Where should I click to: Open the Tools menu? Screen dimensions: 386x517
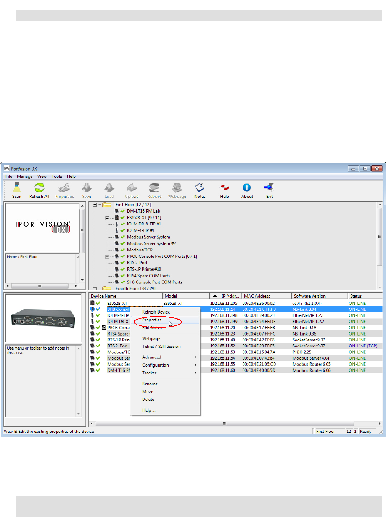(57, 176)
